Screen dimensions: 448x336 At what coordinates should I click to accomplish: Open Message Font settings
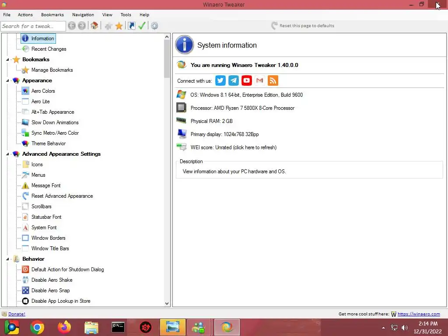pos(46,185)
